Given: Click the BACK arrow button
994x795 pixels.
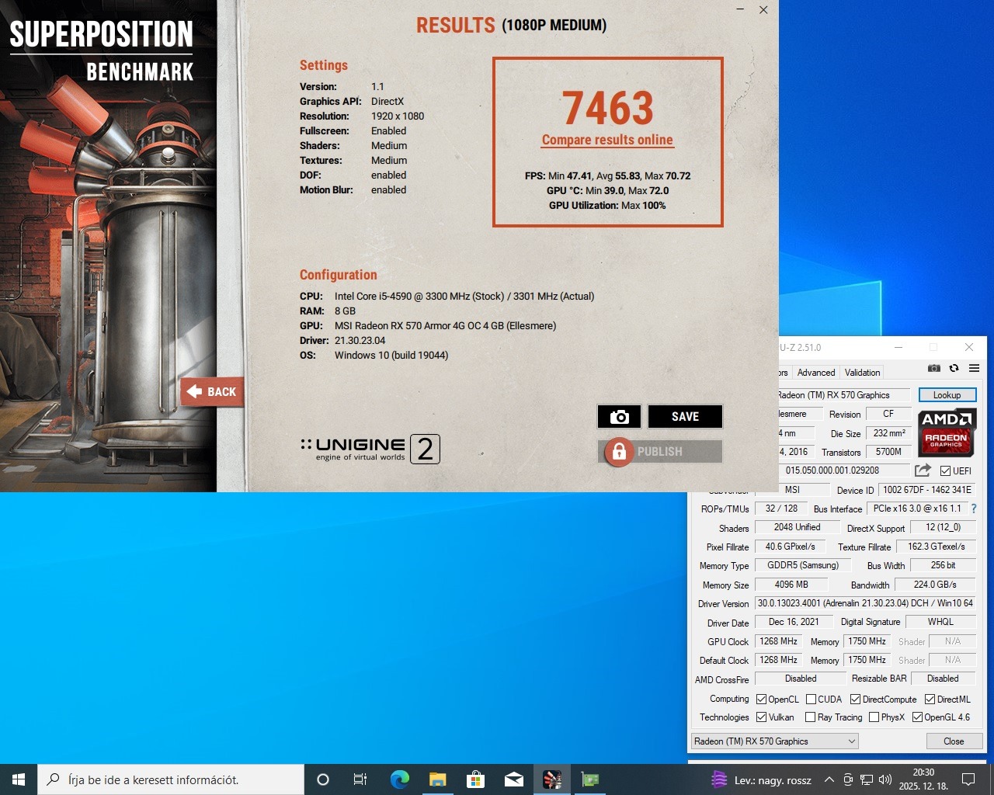Looking at the screenshot, I should 212,391.
